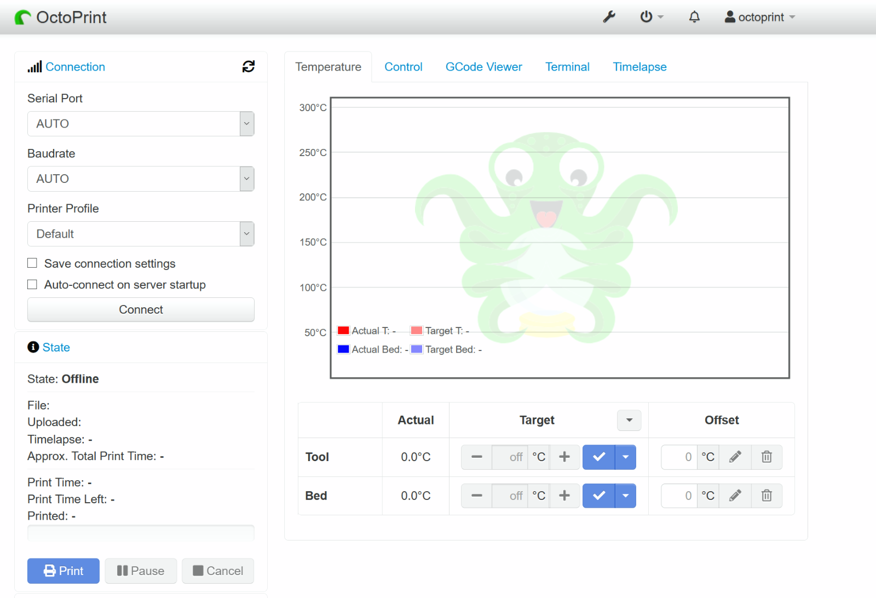Screen dimensions: 876x598
Task: Click the Tool offset input field
Action: click(x=679, y=457)
